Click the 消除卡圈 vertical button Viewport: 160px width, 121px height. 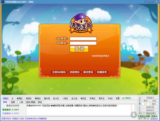coord(140,101)
